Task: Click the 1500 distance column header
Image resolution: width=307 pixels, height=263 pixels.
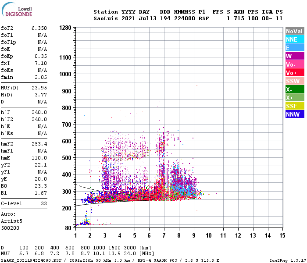Action: [114, 248]
